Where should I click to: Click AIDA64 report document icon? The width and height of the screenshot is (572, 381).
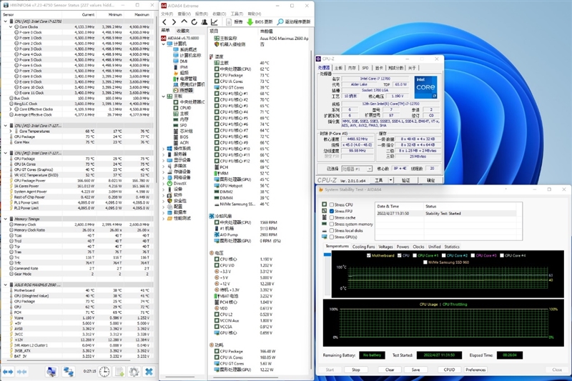click(229, 22)
